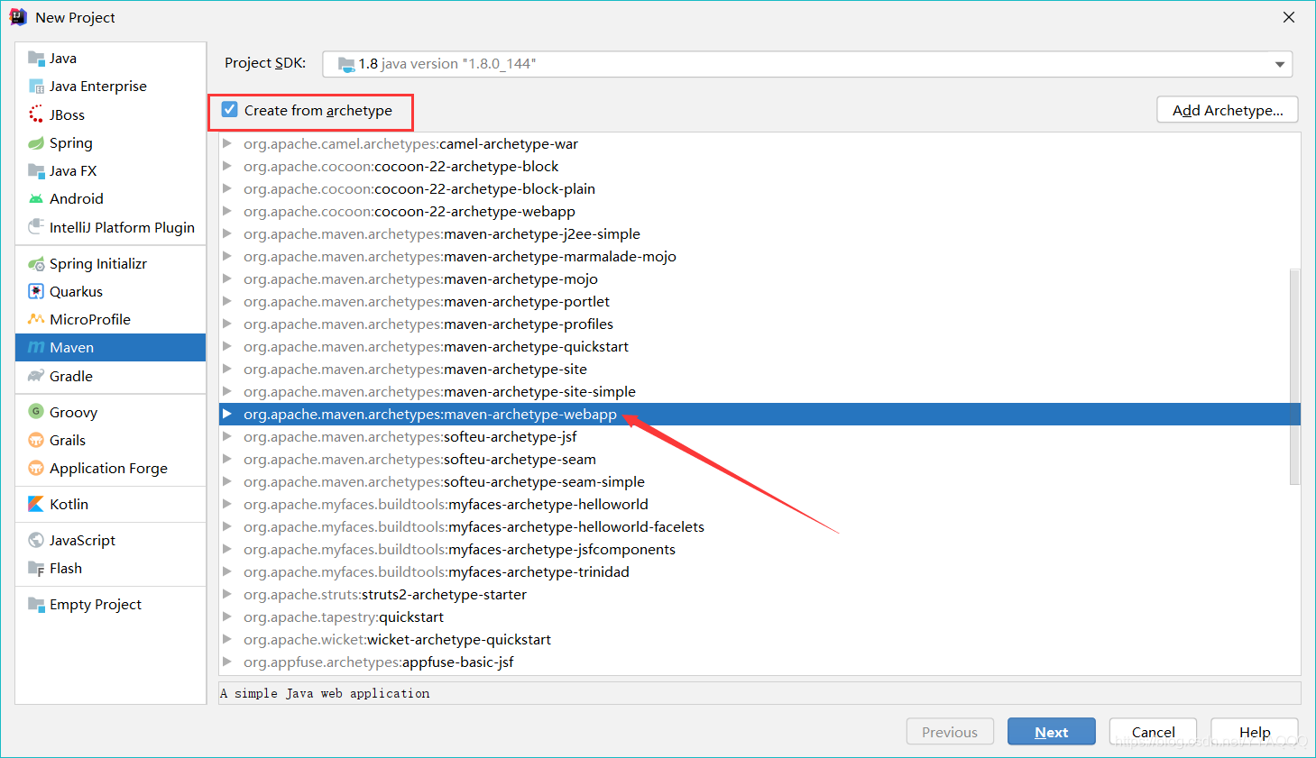The image size is (1316, 758).
Task: Pick the MicroProfile icon
Action: 36,319
